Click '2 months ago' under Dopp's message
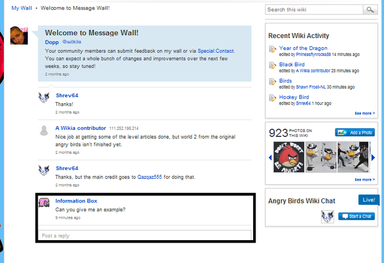 coord(57,74)
